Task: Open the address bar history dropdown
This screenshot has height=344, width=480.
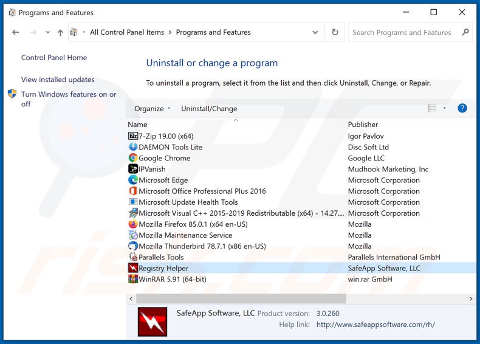Action: tap(315, 32)
